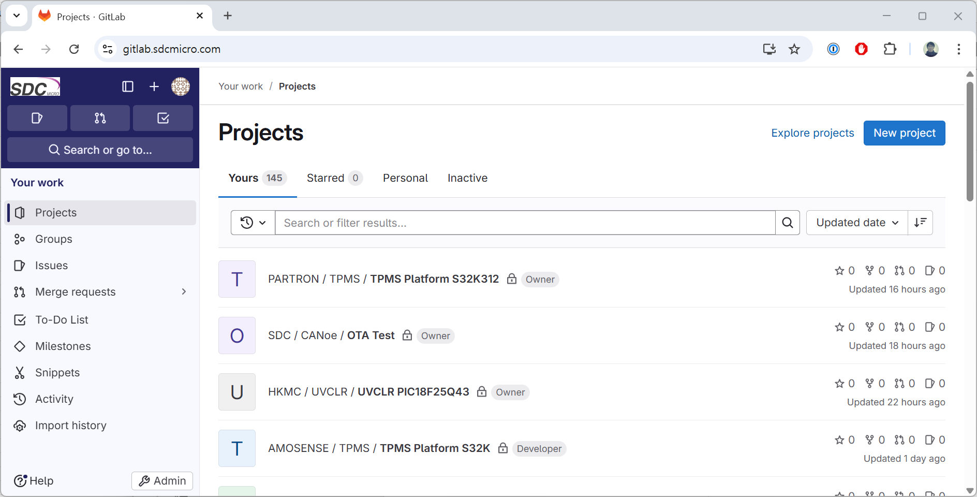Follow the Explore projects link
Screen dimensions: 977x497
point(812,133)
